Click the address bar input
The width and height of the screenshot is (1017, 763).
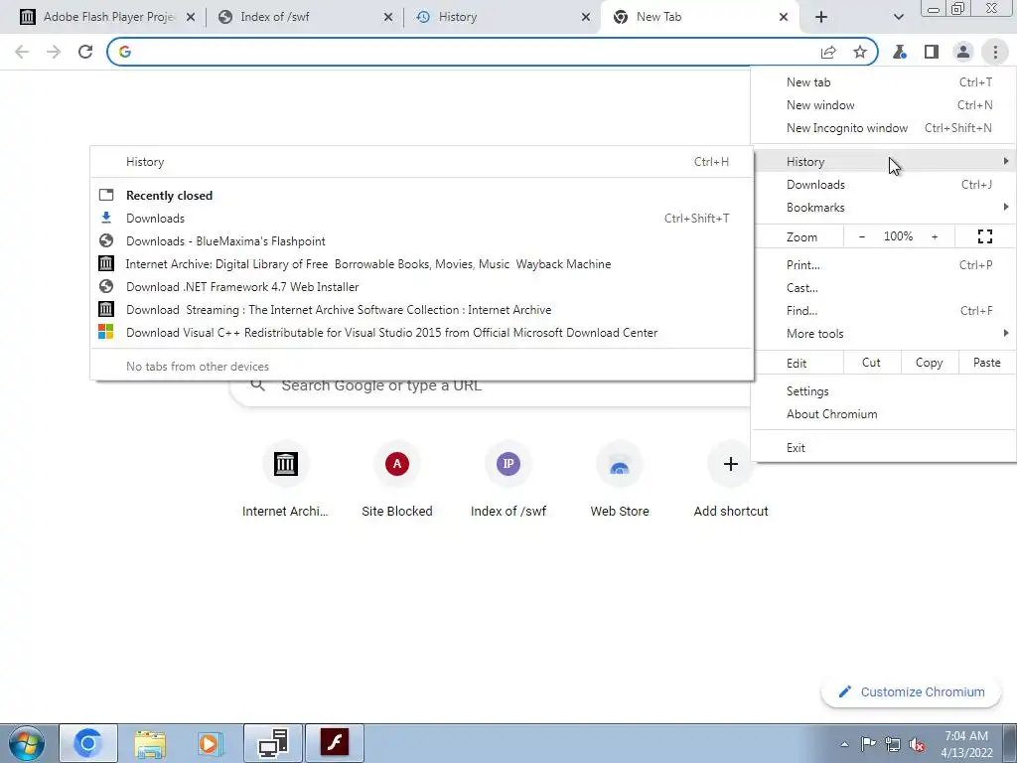(474, 52)
